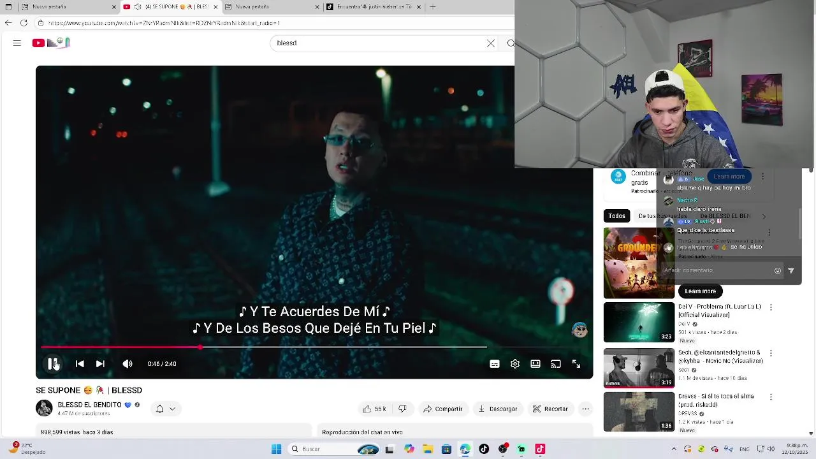Skip to the next video
Image resolution: width=816 pixels, height=459 pixels.
[x=100, y=363]
